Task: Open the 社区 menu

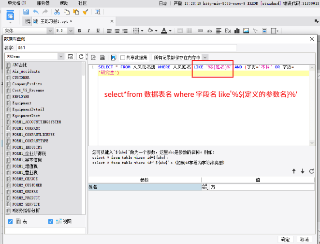Action: pyautogui.click(x=83, y=3)
